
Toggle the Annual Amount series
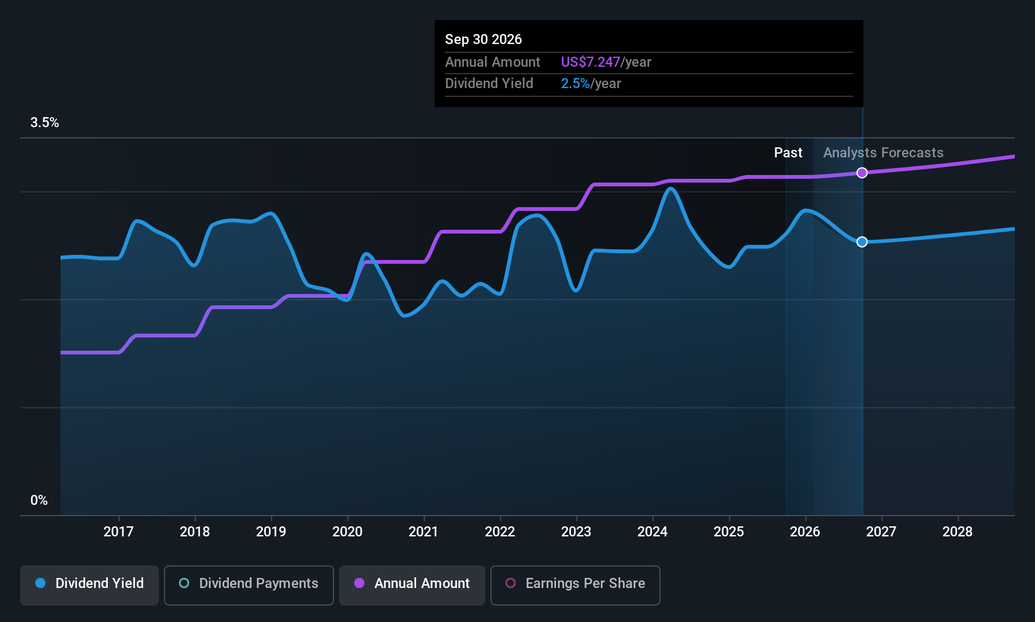click(x=412, y=585)
